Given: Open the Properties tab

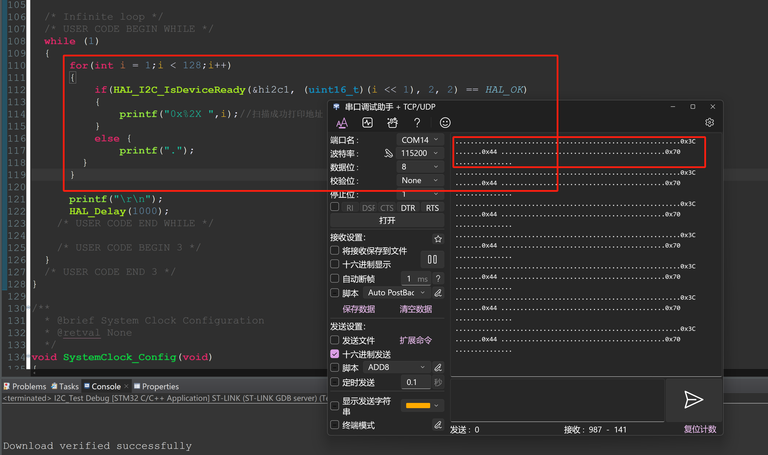Looking at the screenshot, I should [160, 386].
